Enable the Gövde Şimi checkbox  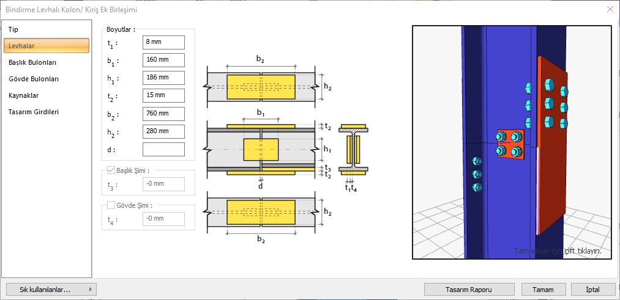pyautogui.click(x=111, y=205)
